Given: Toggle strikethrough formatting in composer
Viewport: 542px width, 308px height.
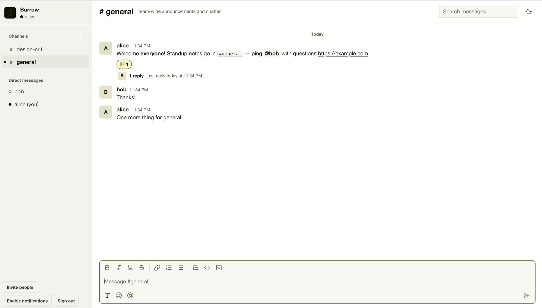Looking at the screenshot, I should coord(142,268).
